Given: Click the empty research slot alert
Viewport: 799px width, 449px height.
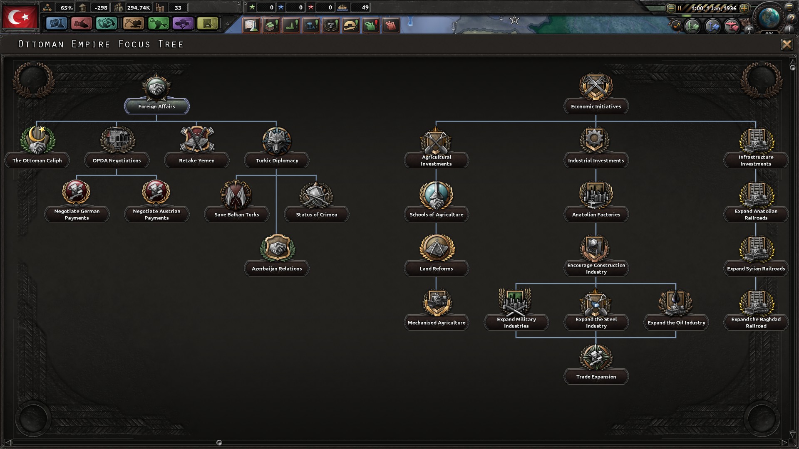Looking at the screenshot, I should pyautogui.click(x=251, y=25).
